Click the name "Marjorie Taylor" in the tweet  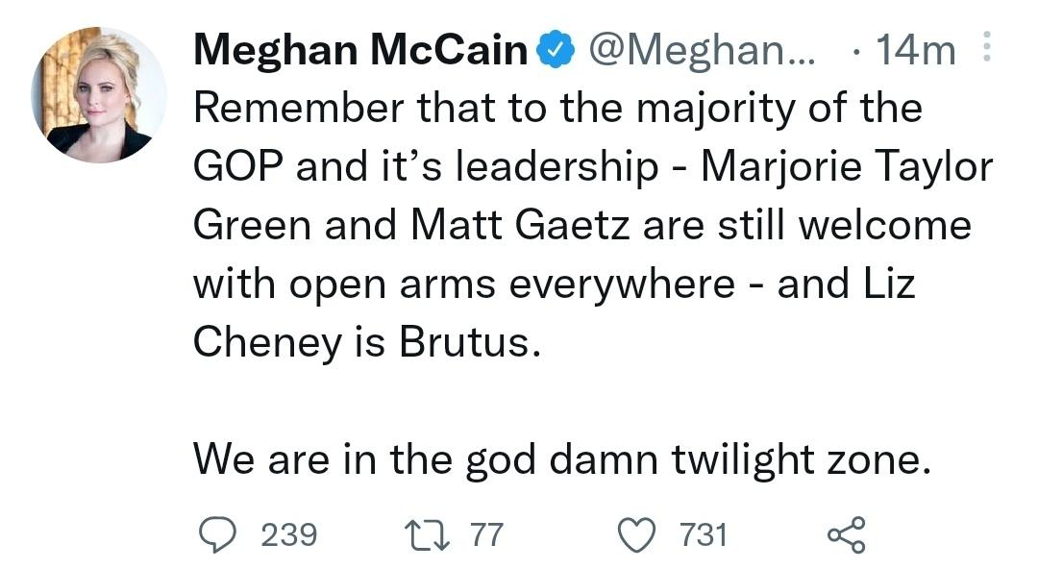[846, 167]
